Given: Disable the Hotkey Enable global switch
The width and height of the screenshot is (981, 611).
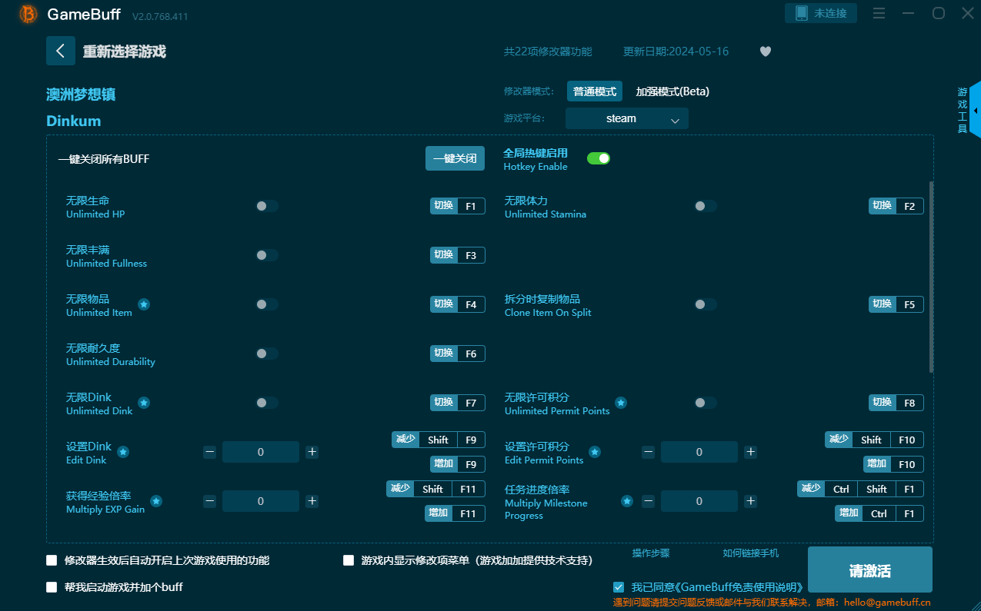Looking at the screenshot, I should 599,158.
